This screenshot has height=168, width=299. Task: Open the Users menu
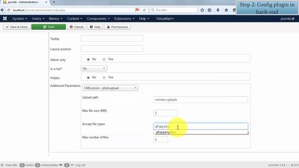point(38,19)
